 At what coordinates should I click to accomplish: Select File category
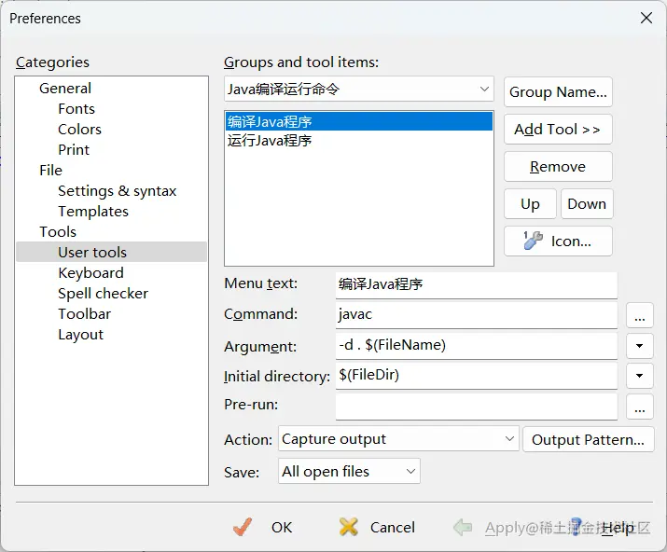point(50,170)
